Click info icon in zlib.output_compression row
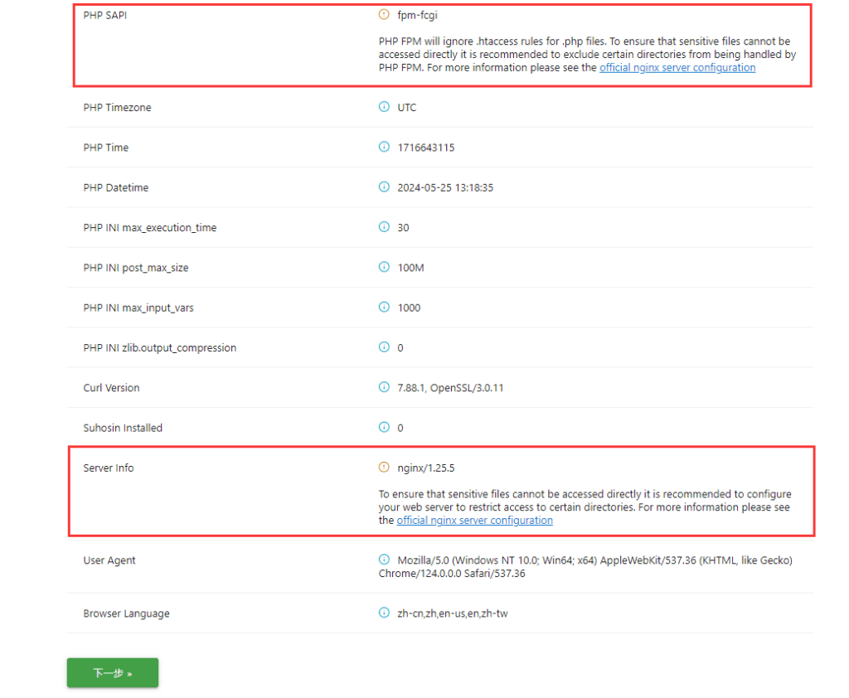 pyautogui.click(x=383, y=347)
